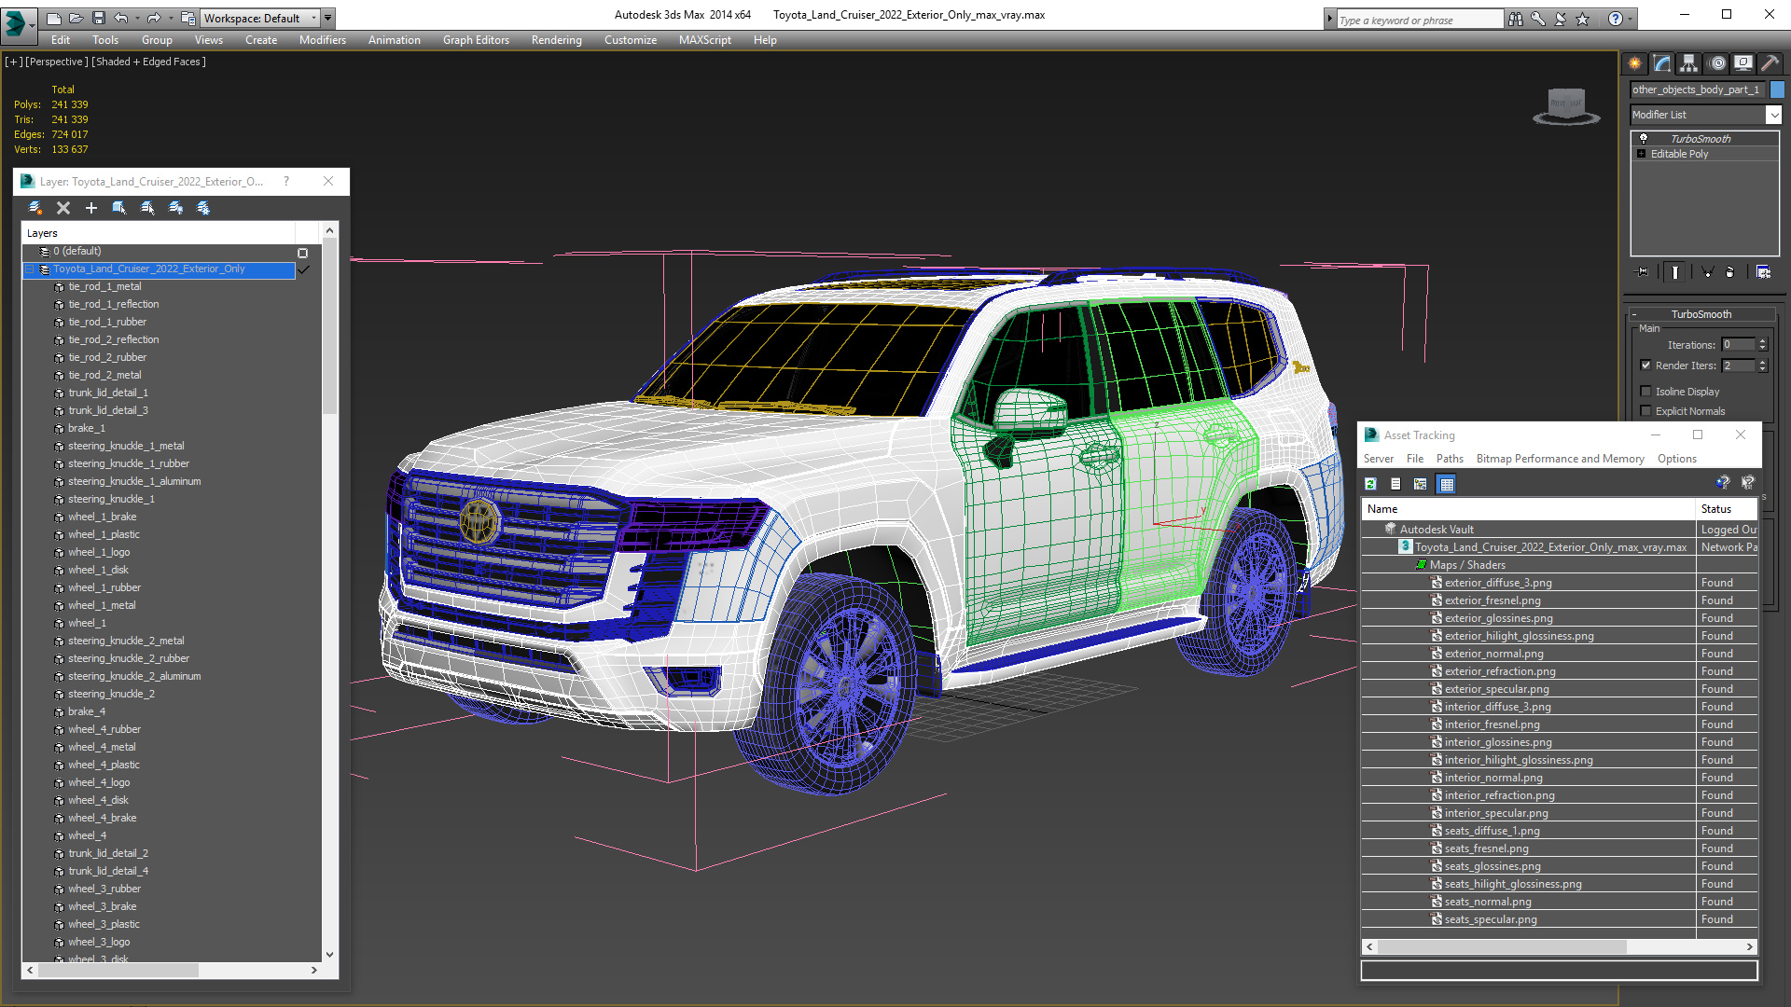Open the Paths menu in Asset Tracking

tap(1450, 459)
